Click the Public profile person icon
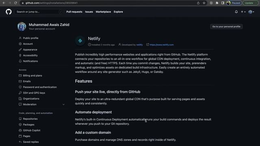Viewport: 260px width, 146px height. point(20,38)
